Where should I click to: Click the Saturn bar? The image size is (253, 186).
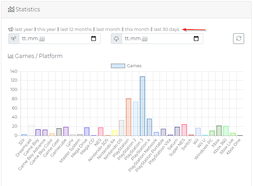tap(177, 131)
